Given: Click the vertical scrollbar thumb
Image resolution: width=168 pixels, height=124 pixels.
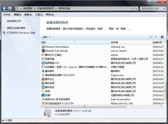Looking at the screenshot, I should pyautogui.click(x=165, y=91).
